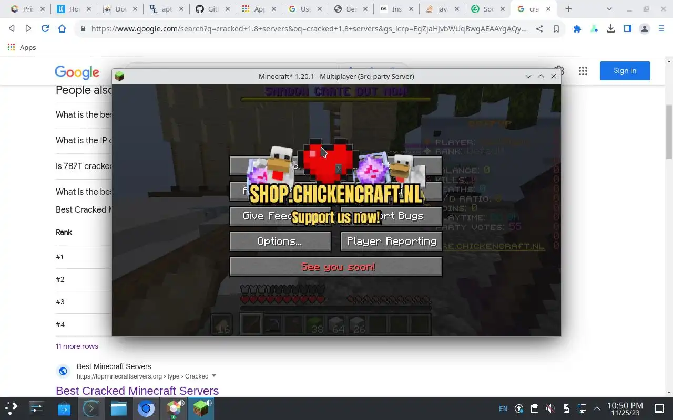This screenshot has height=420, width=673.
Task: Open network connections tray icon
Action: (582, 408)
